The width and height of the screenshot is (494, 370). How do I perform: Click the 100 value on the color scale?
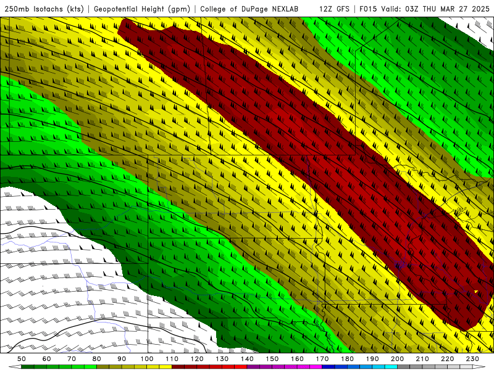point(147,359)
